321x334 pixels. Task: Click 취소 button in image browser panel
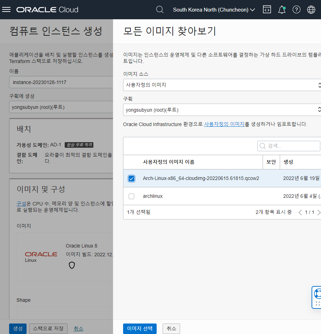point(171,328)
